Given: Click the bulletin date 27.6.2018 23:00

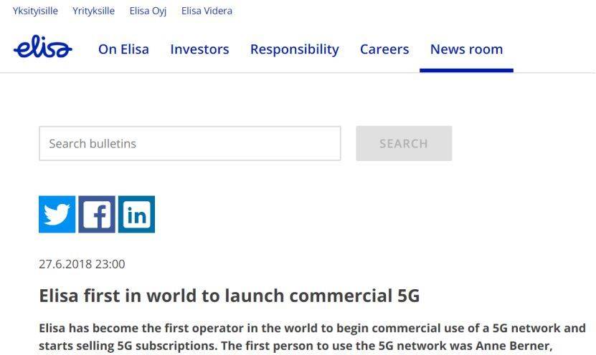Looking at the screenshot, I should coord(82,264).
